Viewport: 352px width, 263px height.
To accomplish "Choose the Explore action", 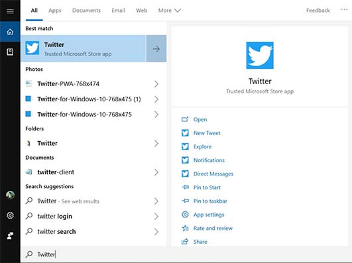I will [202, 147].
